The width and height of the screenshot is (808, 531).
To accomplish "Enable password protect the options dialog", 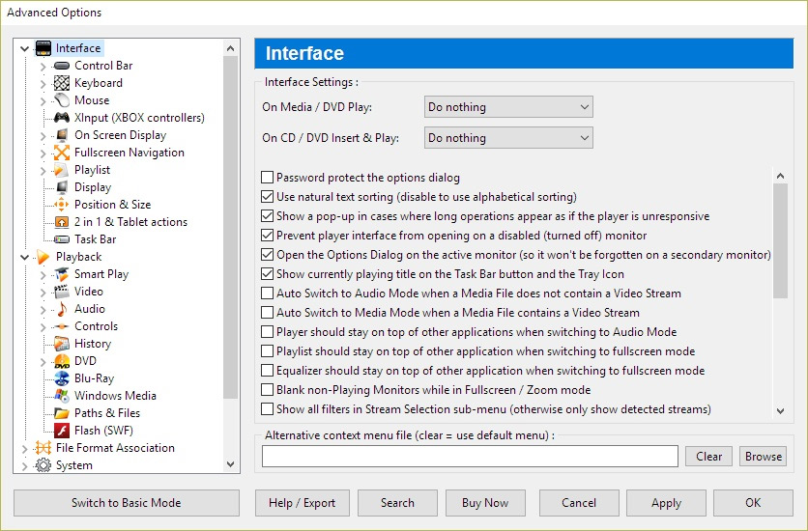I will tap(267, 178).
